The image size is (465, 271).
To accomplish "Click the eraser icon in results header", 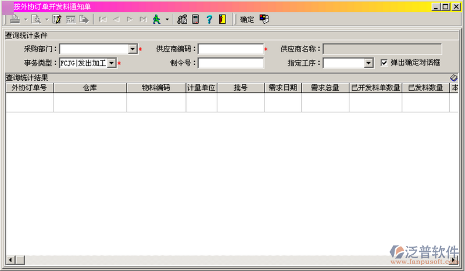I will pyautogui.click(x=454, y=78).
